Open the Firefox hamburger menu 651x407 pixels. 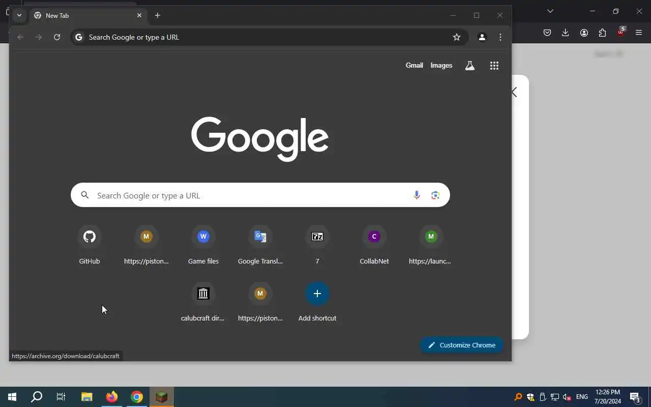(x=639, y=33)
